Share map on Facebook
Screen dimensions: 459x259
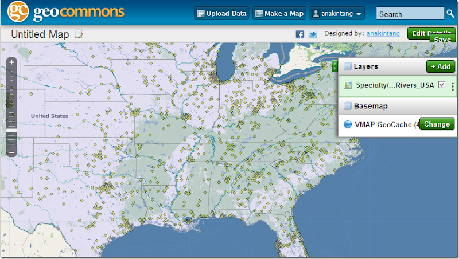click(x=299, y=34)
